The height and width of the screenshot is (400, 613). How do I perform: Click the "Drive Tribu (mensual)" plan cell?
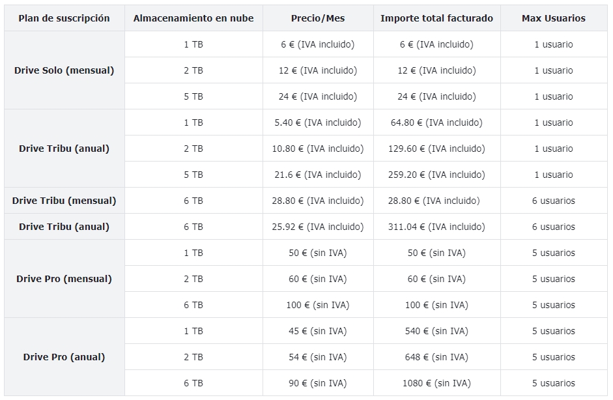click(x=64, y=201)
